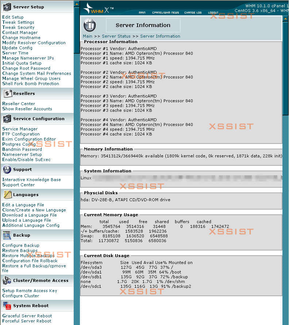Open Contact Manager link

click(20, 32)
